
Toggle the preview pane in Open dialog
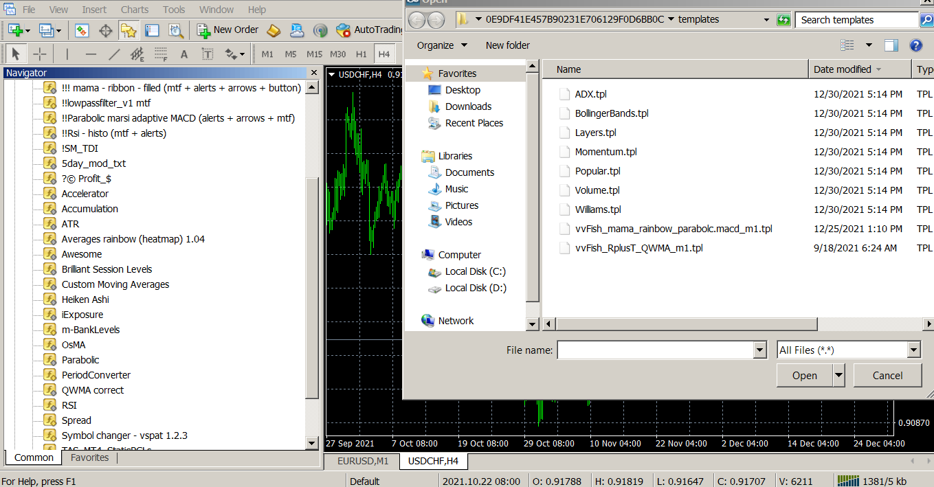891,45
